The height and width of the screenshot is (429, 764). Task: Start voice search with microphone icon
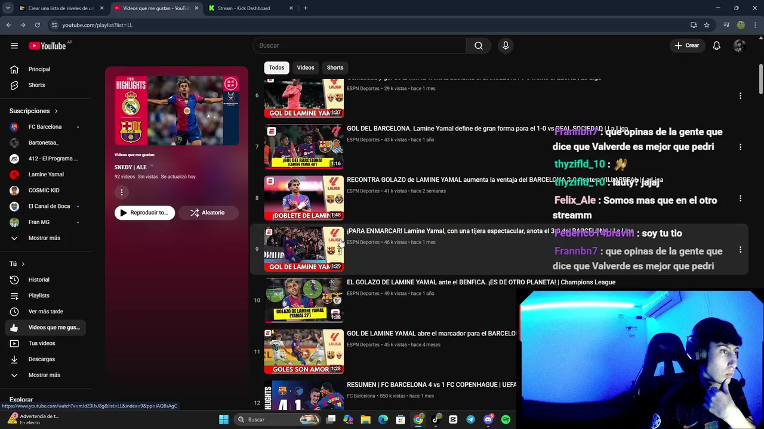(506, 45)
